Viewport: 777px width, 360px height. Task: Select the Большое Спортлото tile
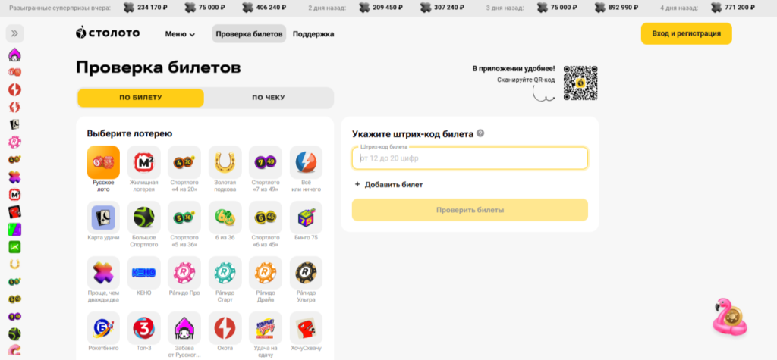143,224
